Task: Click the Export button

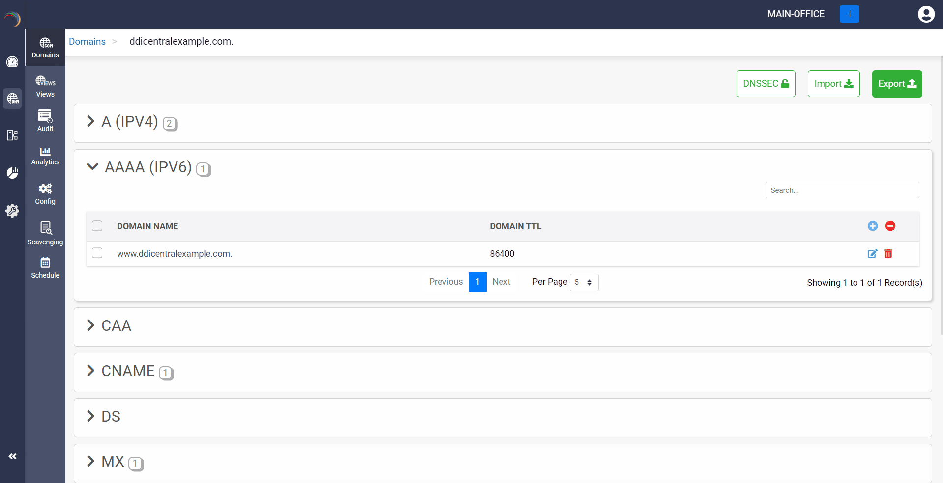Action: click(x=897, y=84)
